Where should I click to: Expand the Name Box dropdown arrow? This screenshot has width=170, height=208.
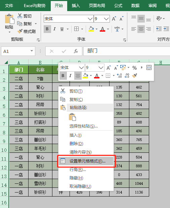(32, 51)
